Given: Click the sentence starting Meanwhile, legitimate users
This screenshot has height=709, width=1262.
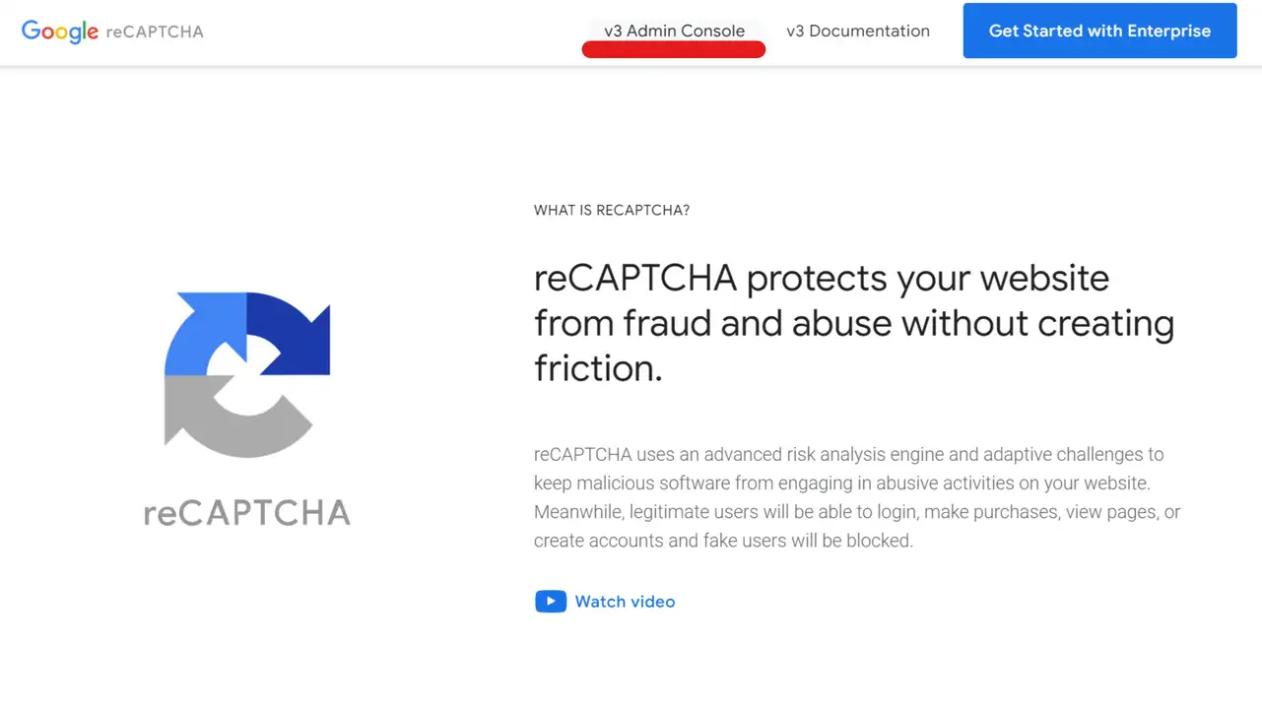Looking at the screenshot, I should (x=857, y=526).
